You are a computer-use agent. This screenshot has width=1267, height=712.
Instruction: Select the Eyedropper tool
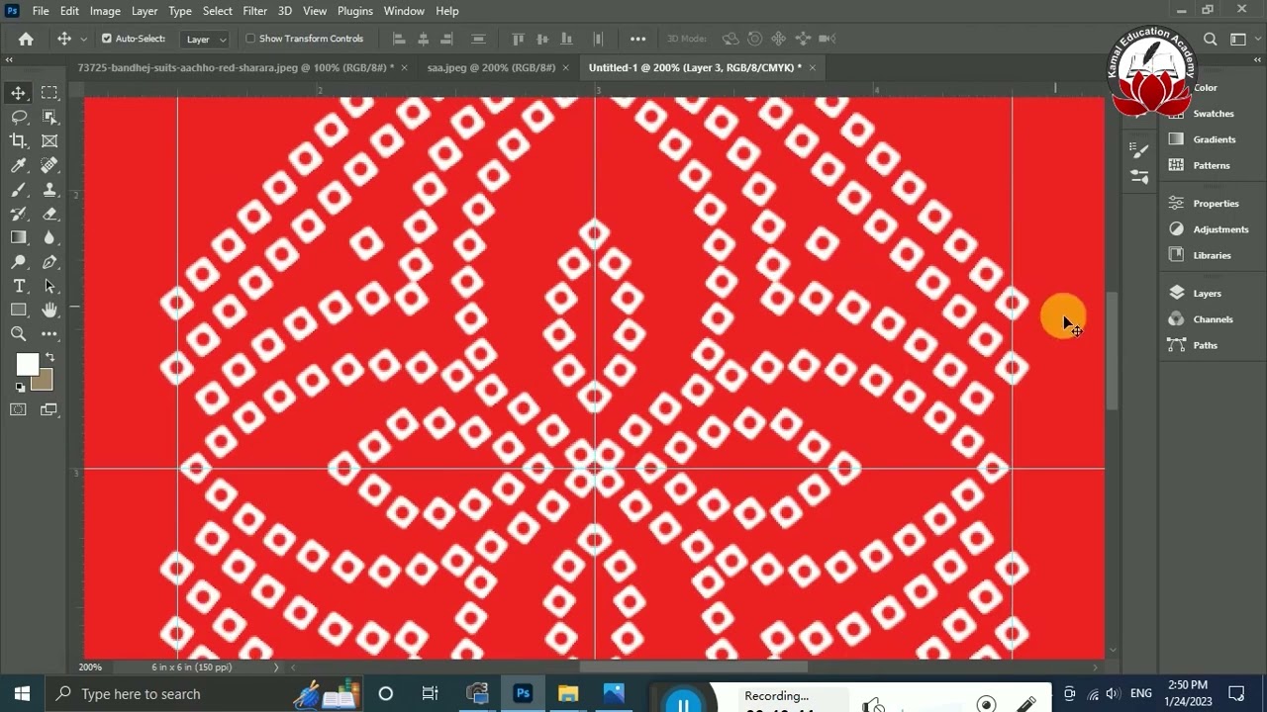click(19, 165)
